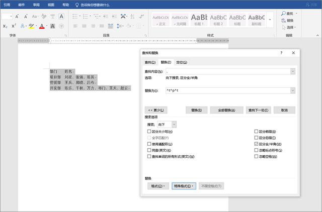Click the phonetic guide icon
Viewport: 322px width, 212px height.
pos(52,17)
